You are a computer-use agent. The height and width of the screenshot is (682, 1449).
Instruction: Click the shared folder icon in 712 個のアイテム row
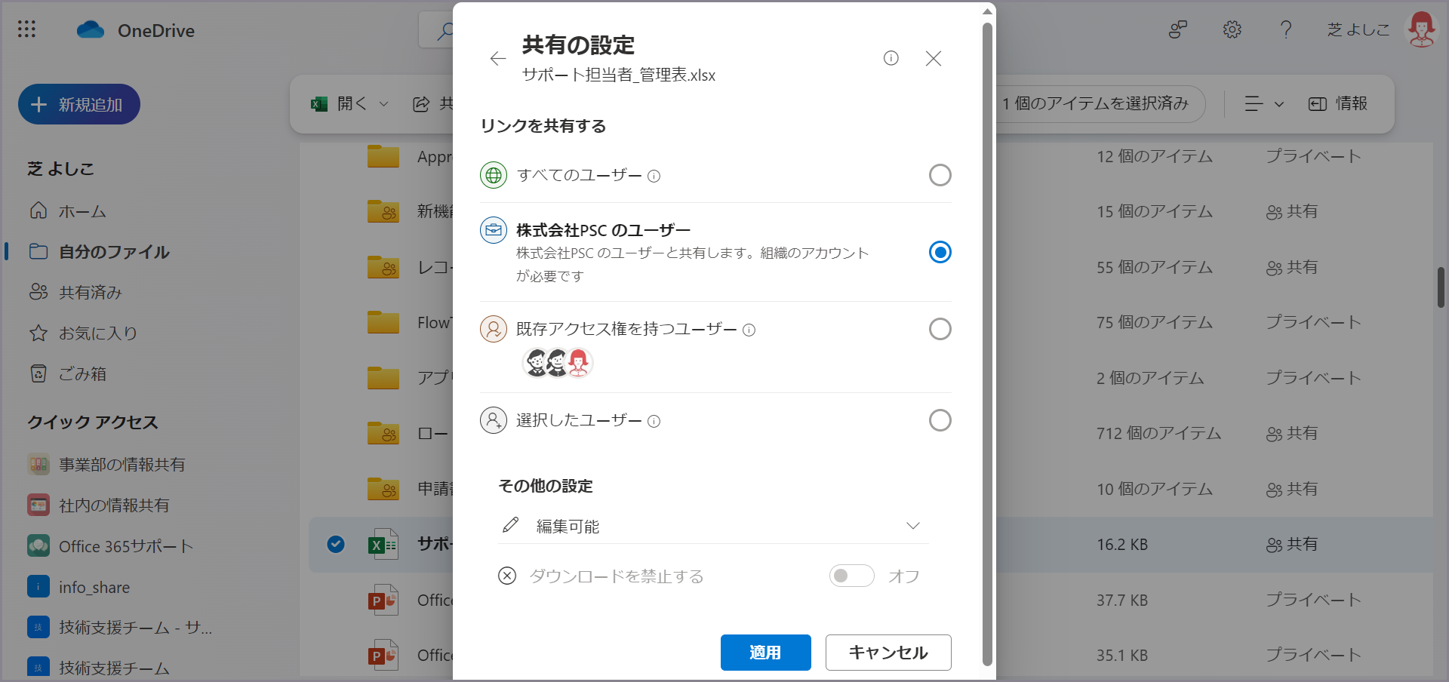click(x=383, y=433)
